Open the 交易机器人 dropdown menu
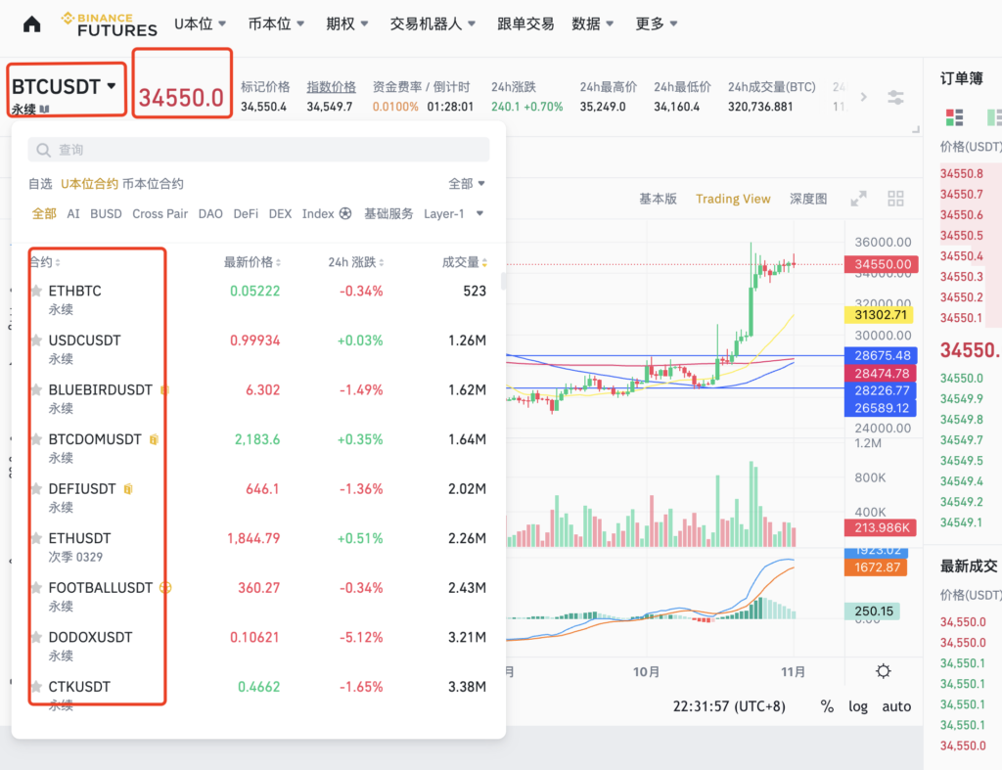 [x=433, y=23]
